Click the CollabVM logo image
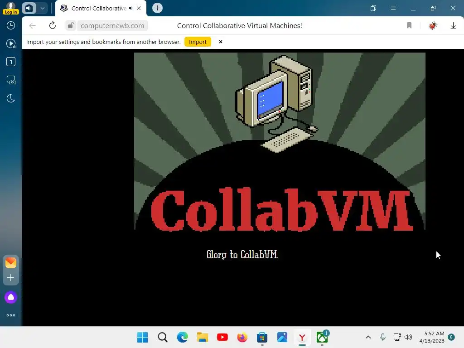Viewport: 464px width, 348px height. click(280, 141)
